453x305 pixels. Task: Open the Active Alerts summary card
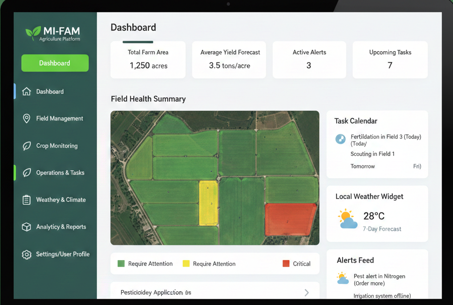click(x=309, y=60)
